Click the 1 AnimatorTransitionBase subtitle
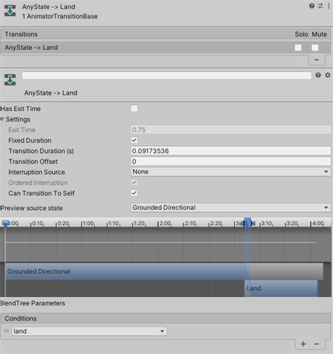The width and height of the screenshot is (333, 354). (x=60, y=16)
